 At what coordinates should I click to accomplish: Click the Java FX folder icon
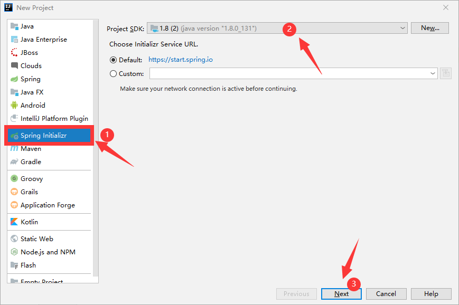click(x=14, y=92)
